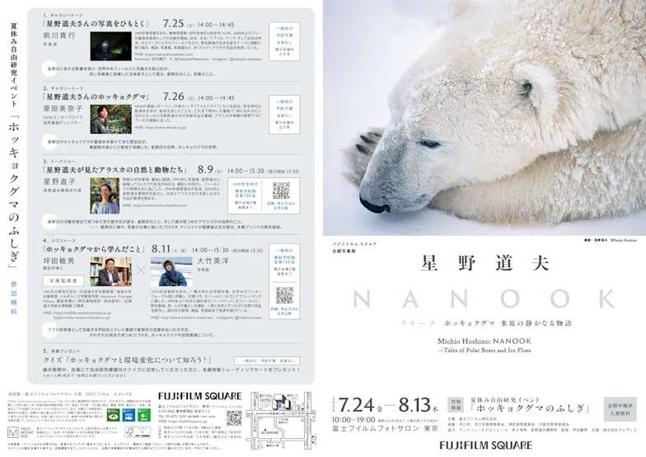Click the large NANOOK title

[485, 299]
